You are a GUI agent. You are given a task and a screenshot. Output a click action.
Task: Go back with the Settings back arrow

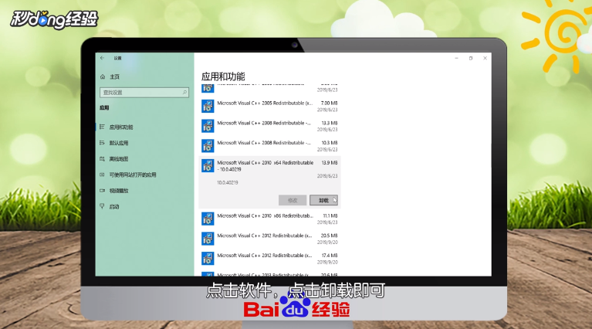(x=102, y=58)
